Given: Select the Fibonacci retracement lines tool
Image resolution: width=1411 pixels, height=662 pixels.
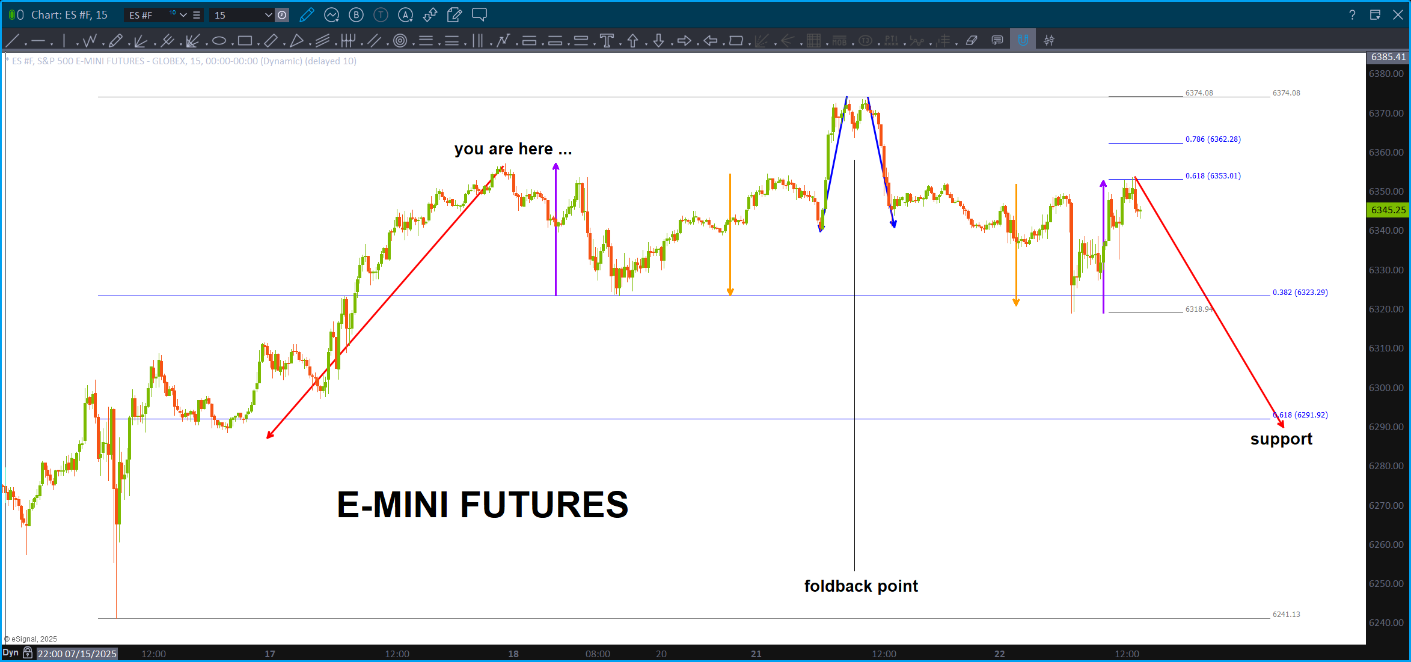Looking at the screenshot, I should (426, 41).
